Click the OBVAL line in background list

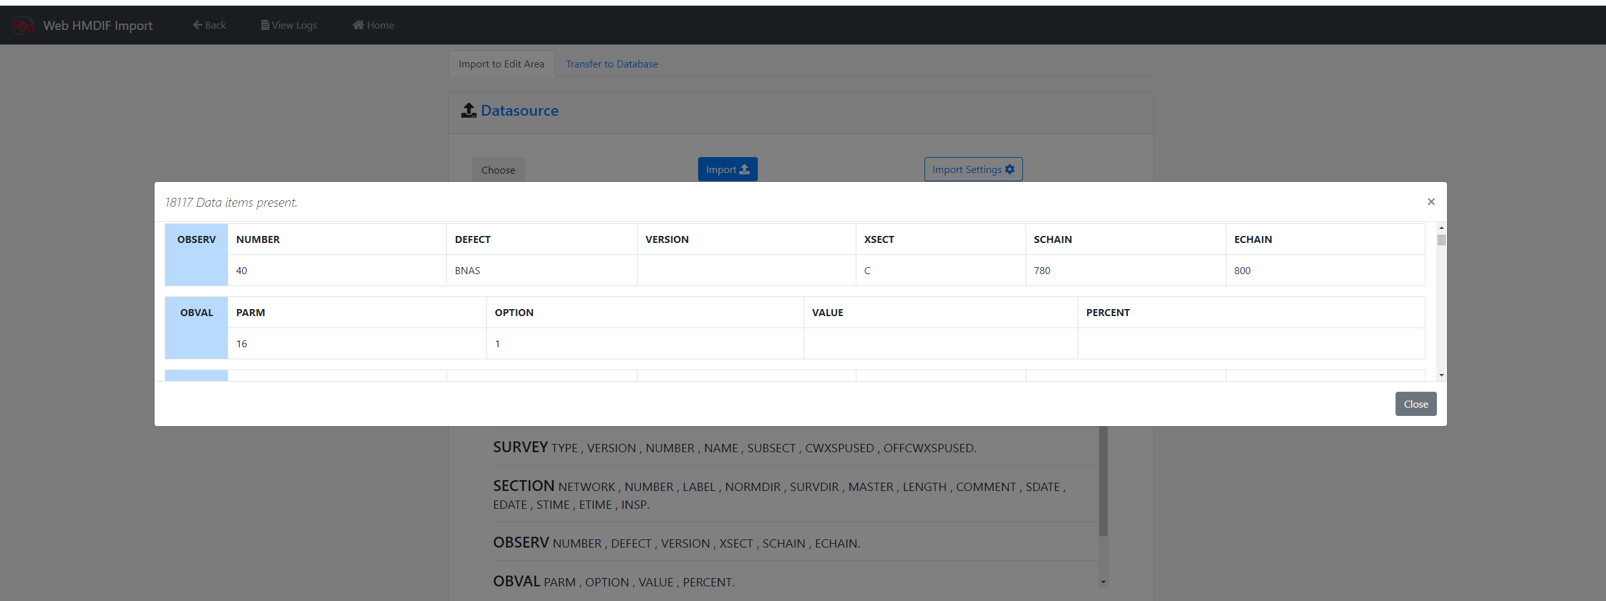tap(614, 581)
